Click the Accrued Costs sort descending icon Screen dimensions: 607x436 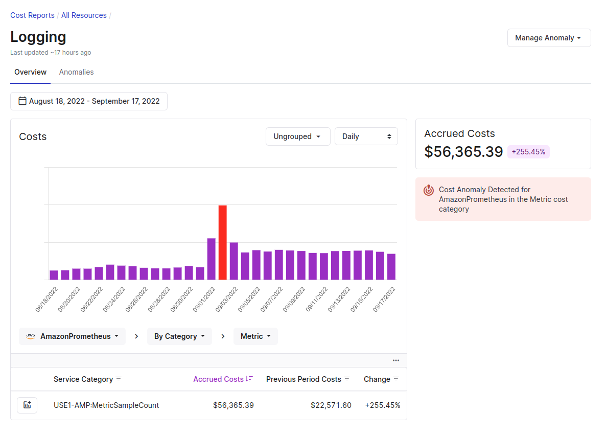pos(249,379)
